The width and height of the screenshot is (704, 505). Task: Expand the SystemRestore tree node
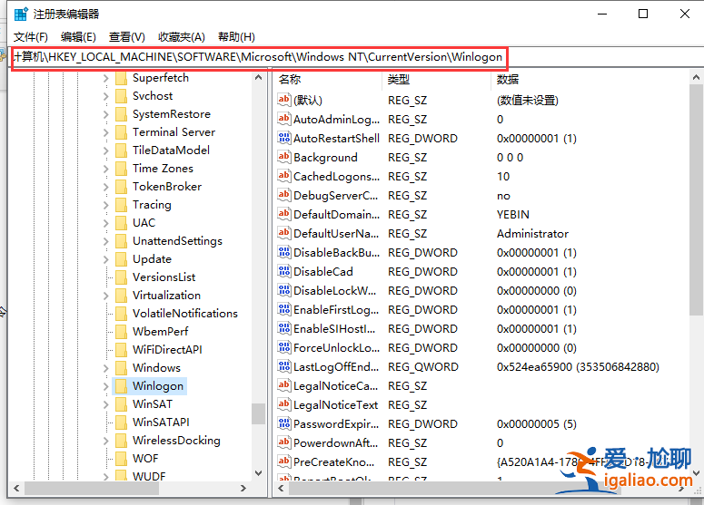point(106,115)
